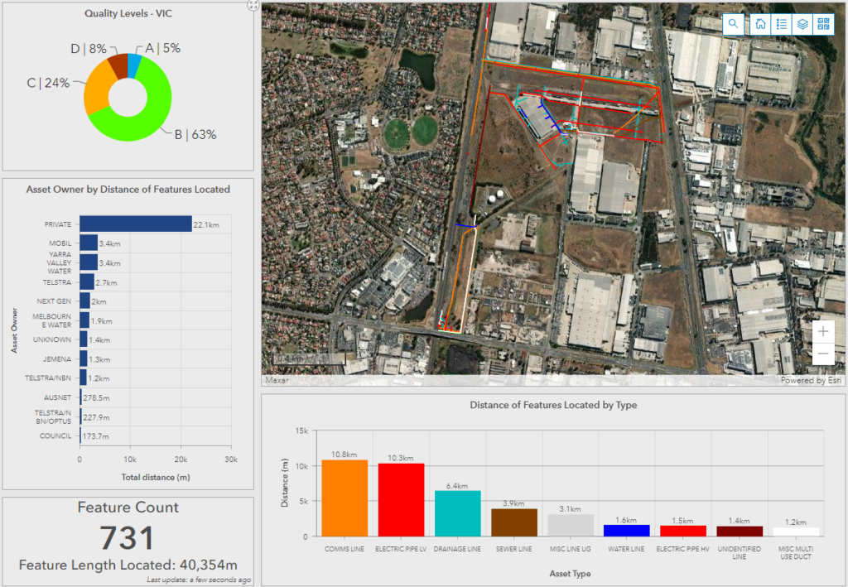Select the MOBIL bar in owner chart

89,243
